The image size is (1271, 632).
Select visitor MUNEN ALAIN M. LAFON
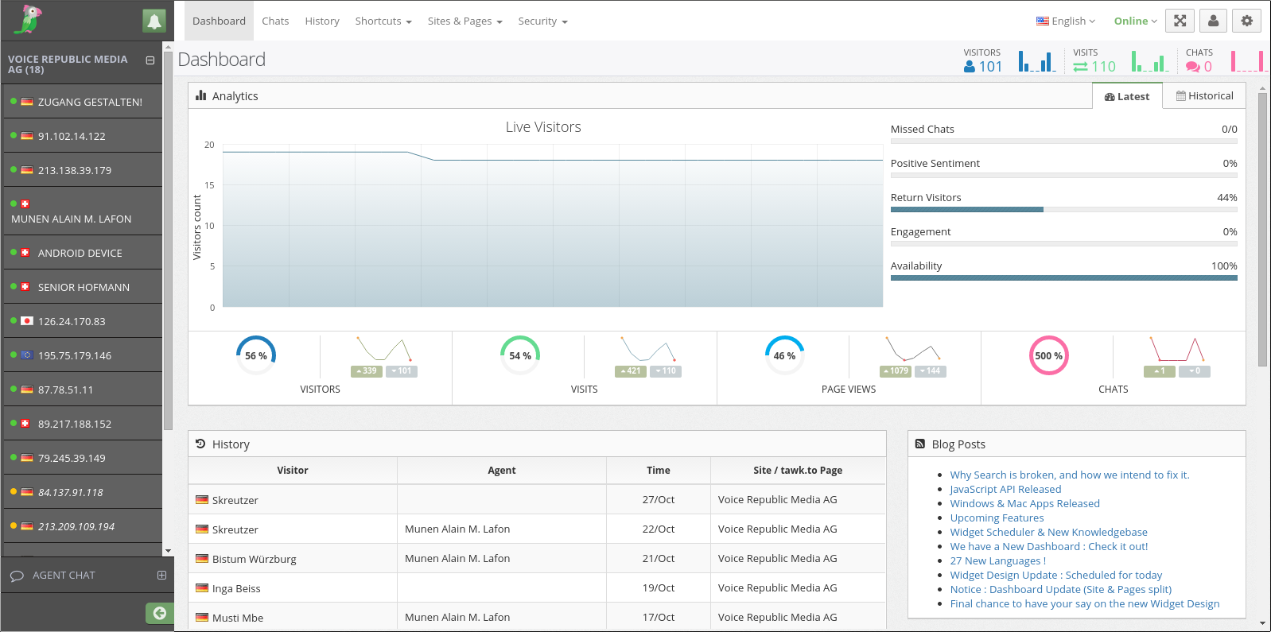tap(83, 211)
